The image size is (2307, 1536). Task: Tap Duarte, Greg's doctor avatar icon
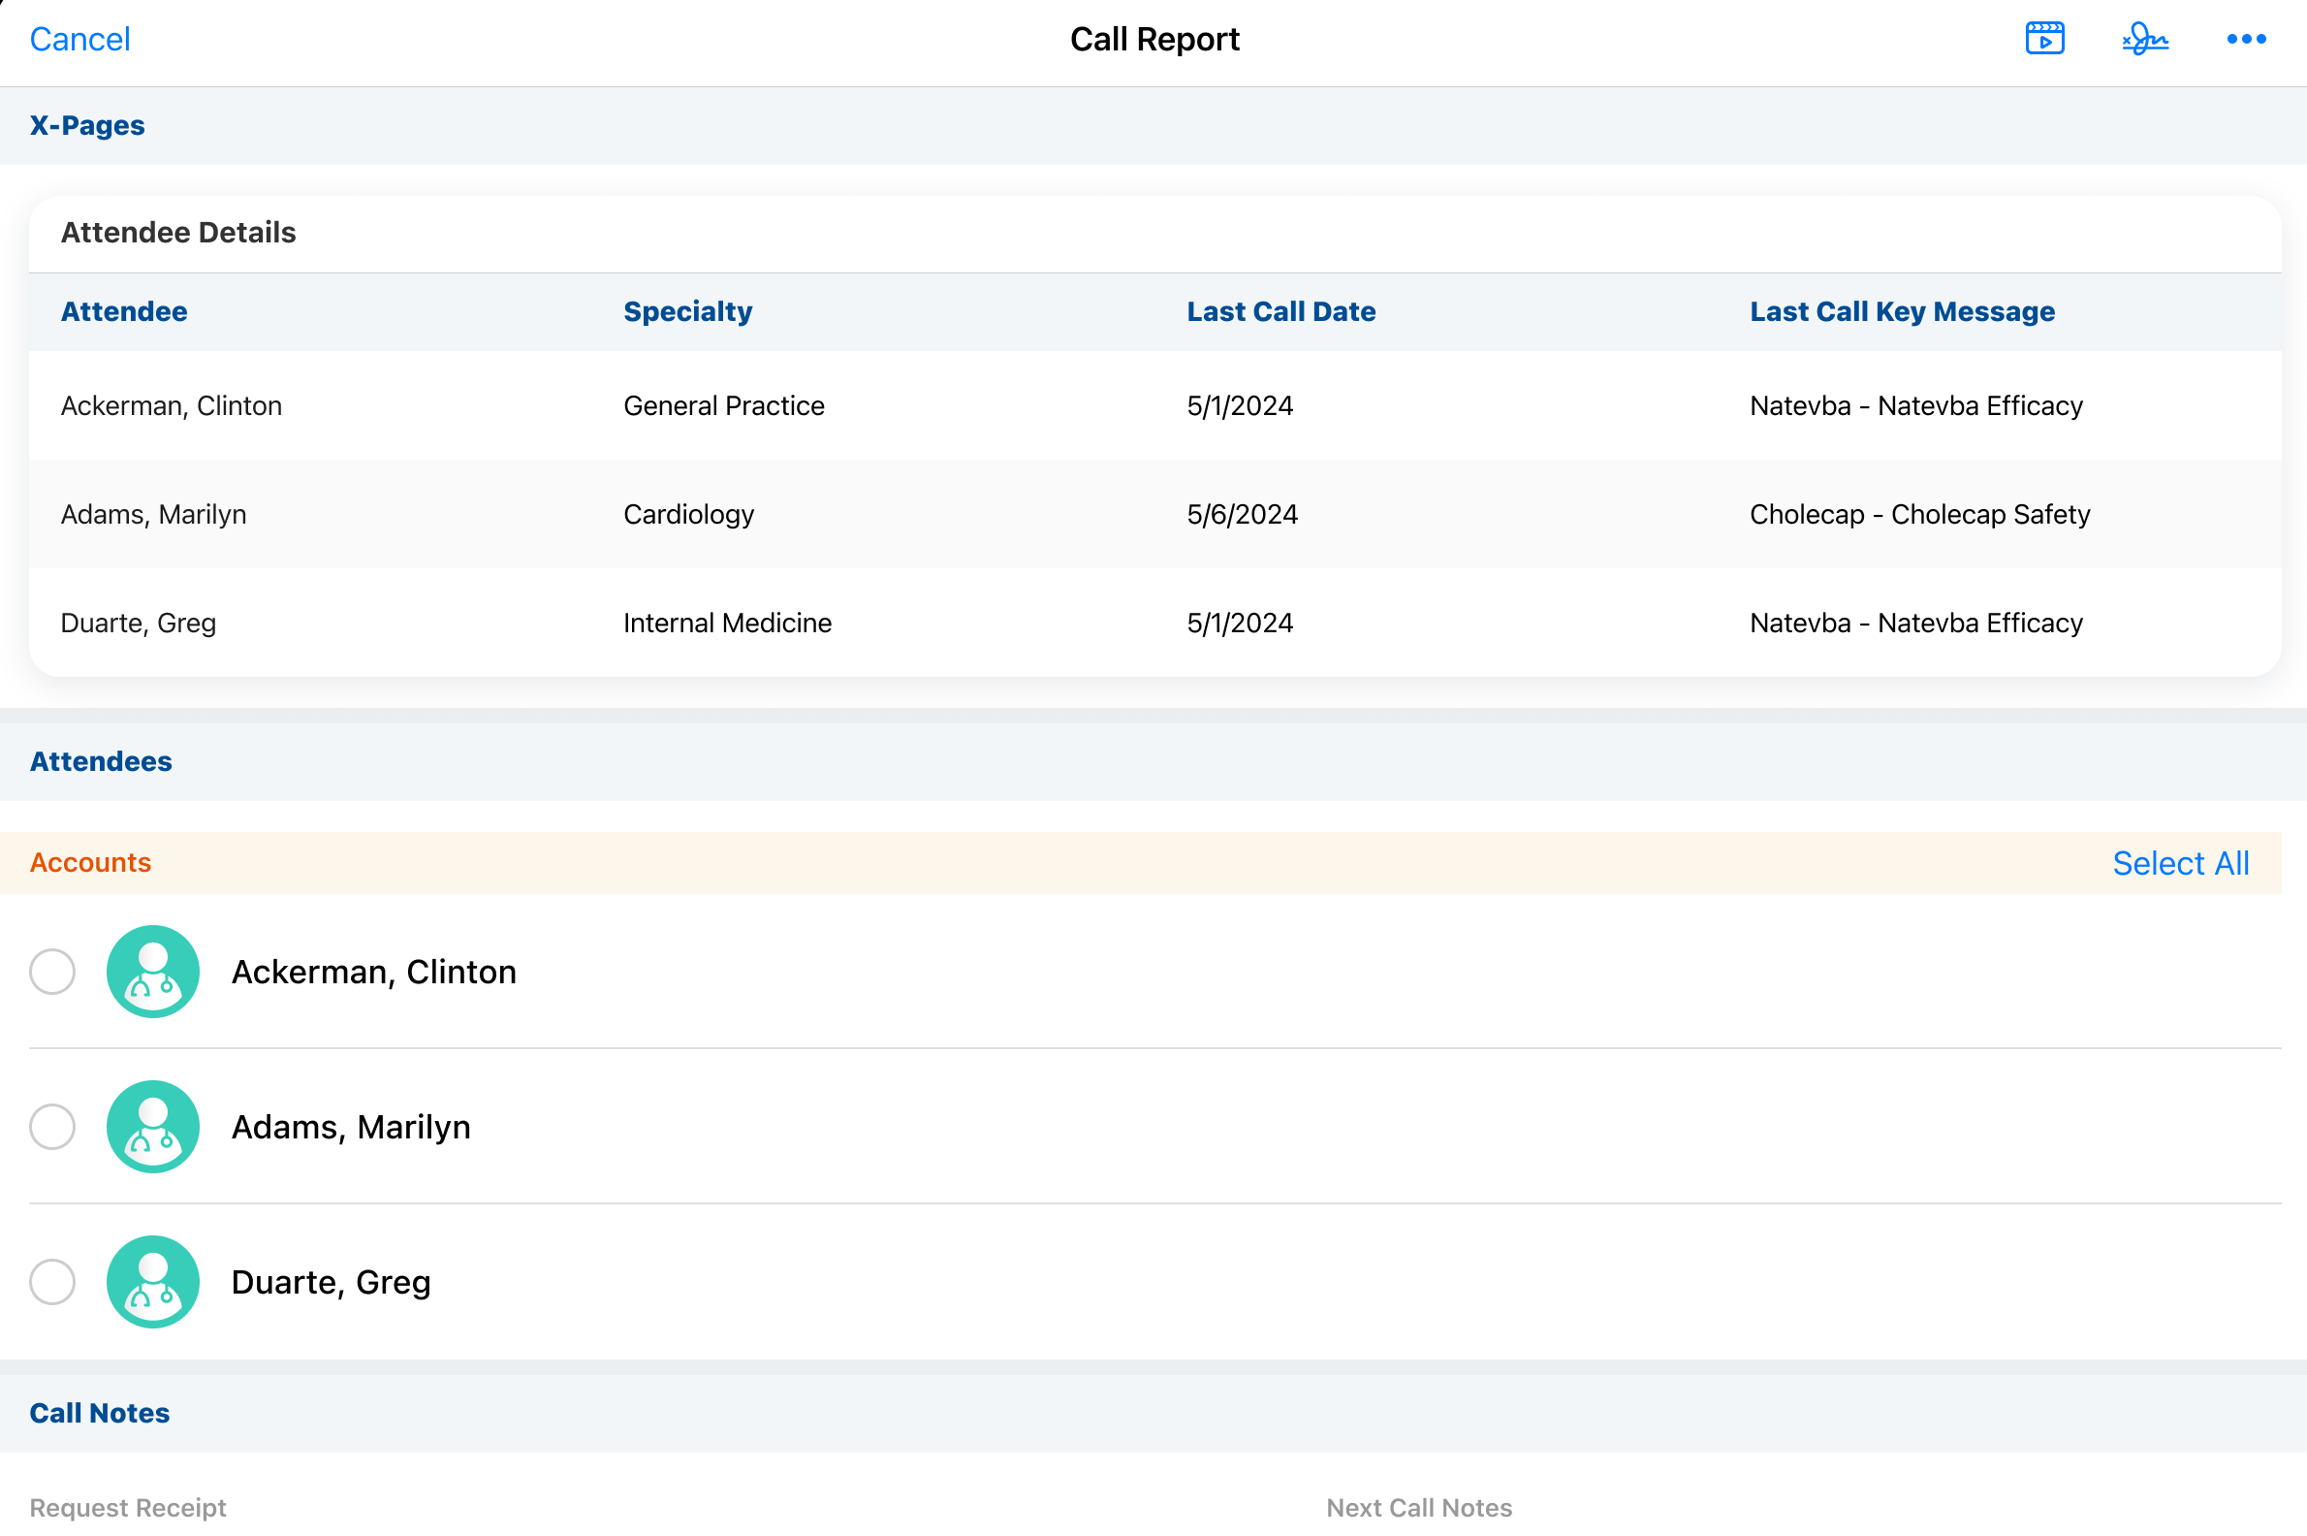click(153, 1281)
